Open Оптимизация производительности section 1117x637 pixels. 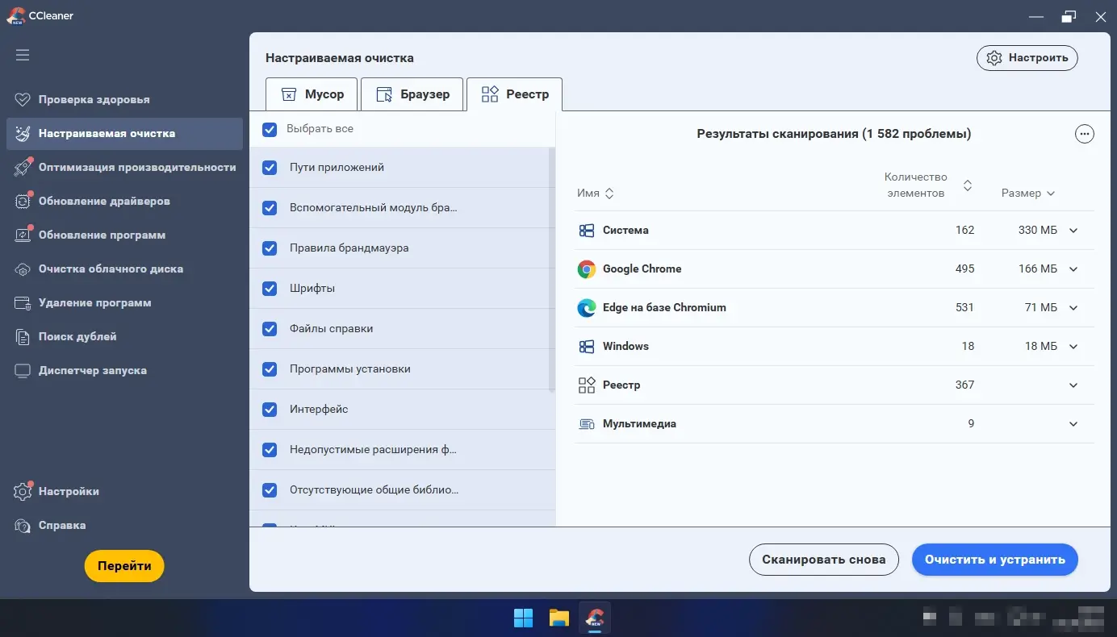124,168
